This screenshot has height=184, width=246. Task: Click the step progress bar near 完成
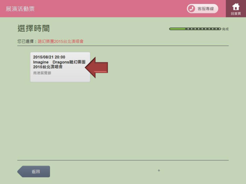(195, 29)
